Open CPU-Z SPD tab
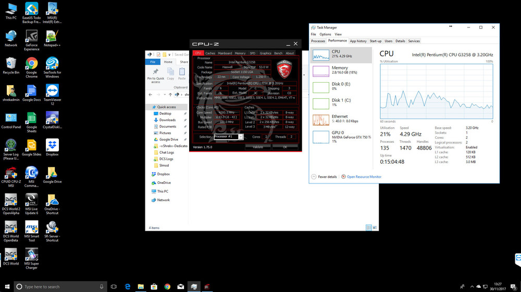The height and width of the screenshot is (292, 521). coord(253,53)
